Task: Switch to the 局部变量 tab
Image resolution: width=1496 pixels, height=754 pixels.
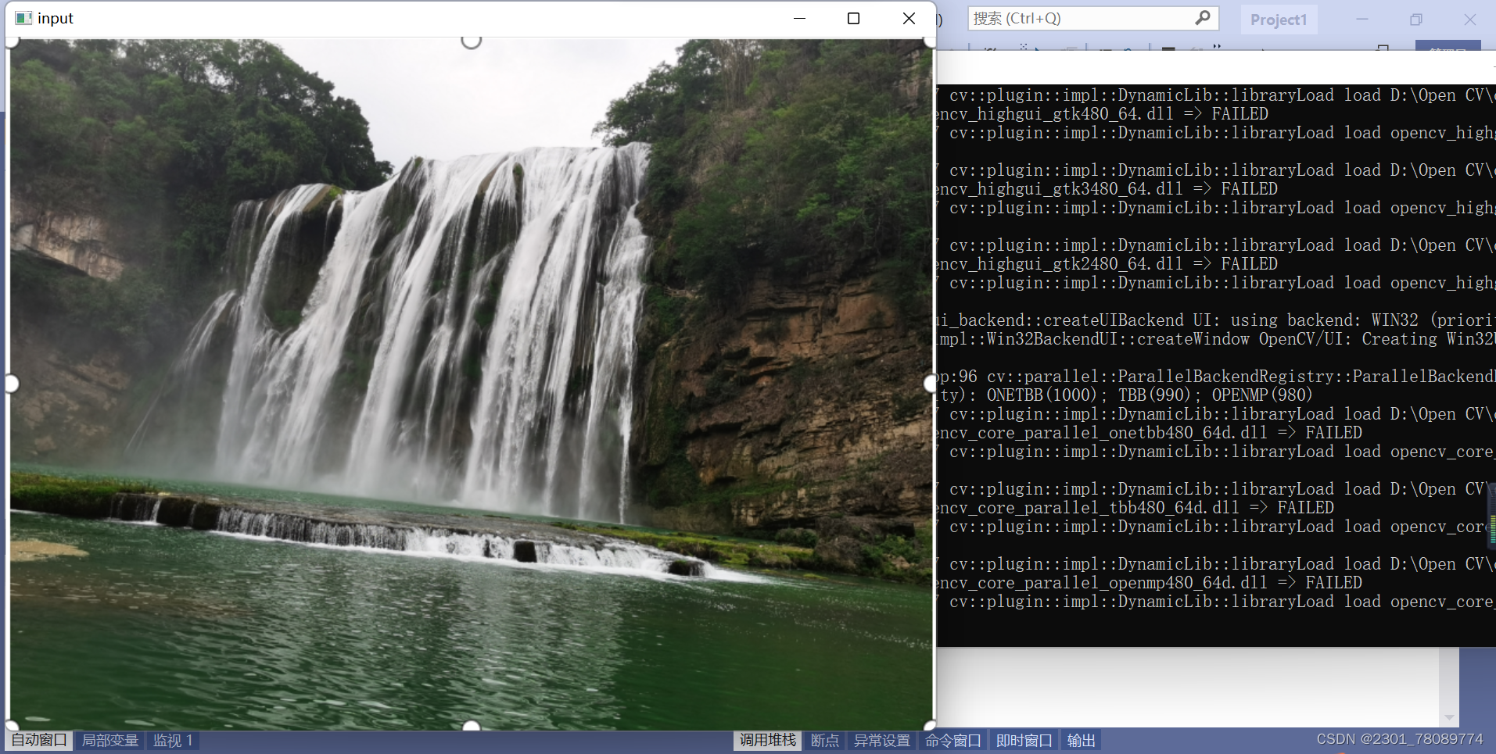Action: (x=109, y=740)
